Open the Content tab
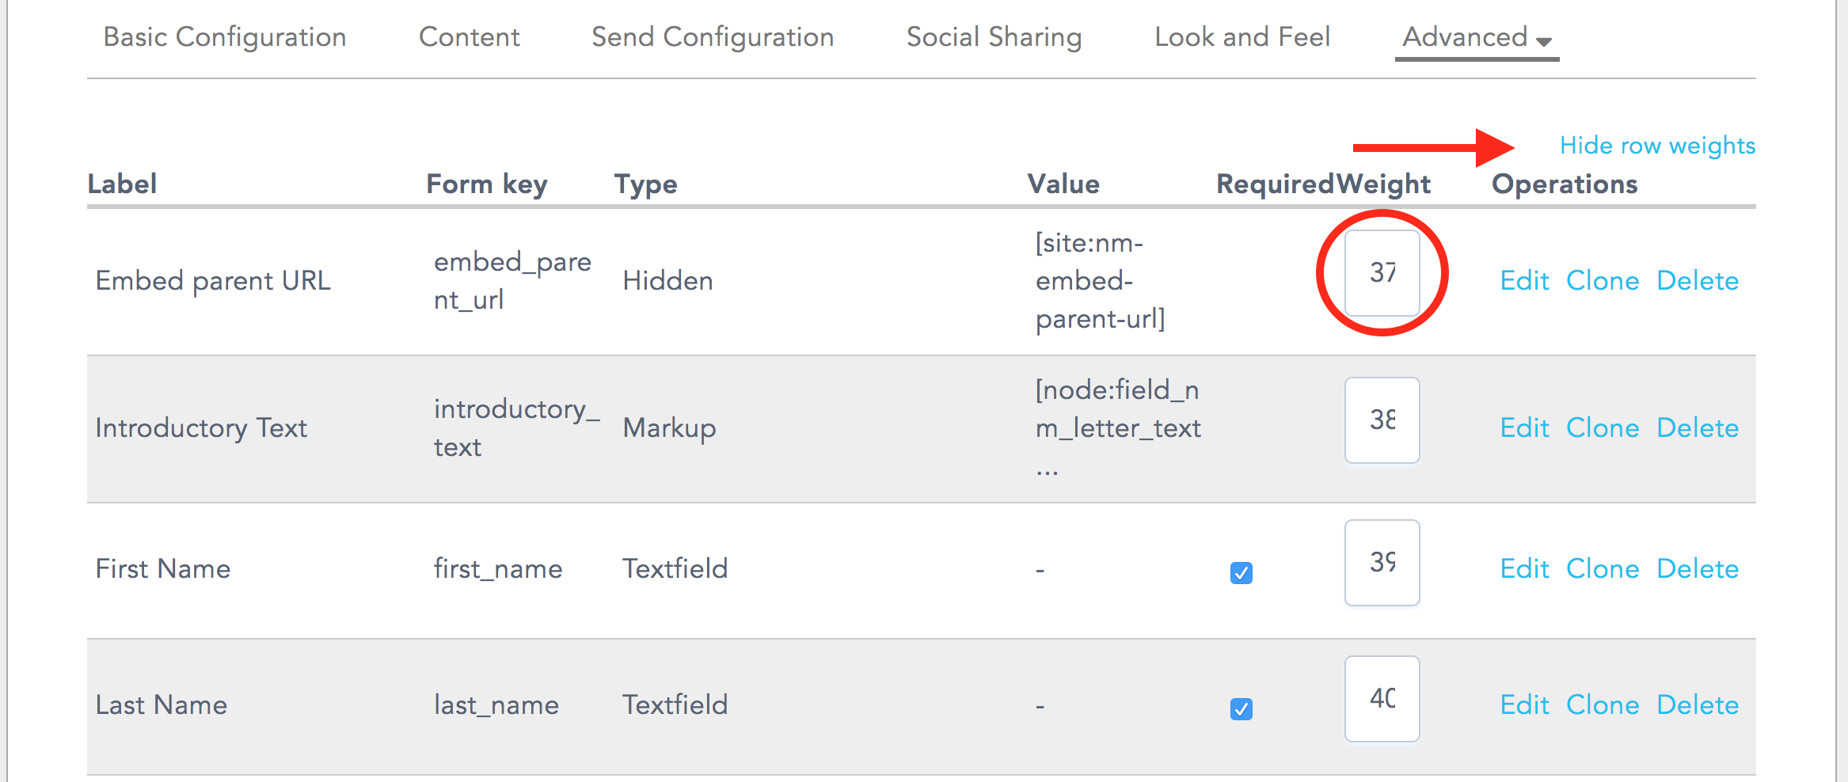 coord(469,36)
